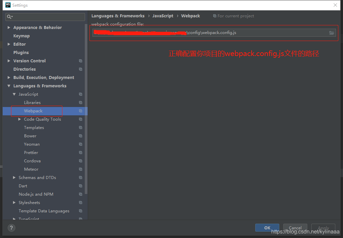
Task: Open Dart settings page
Action: click(x=23, y=186)
